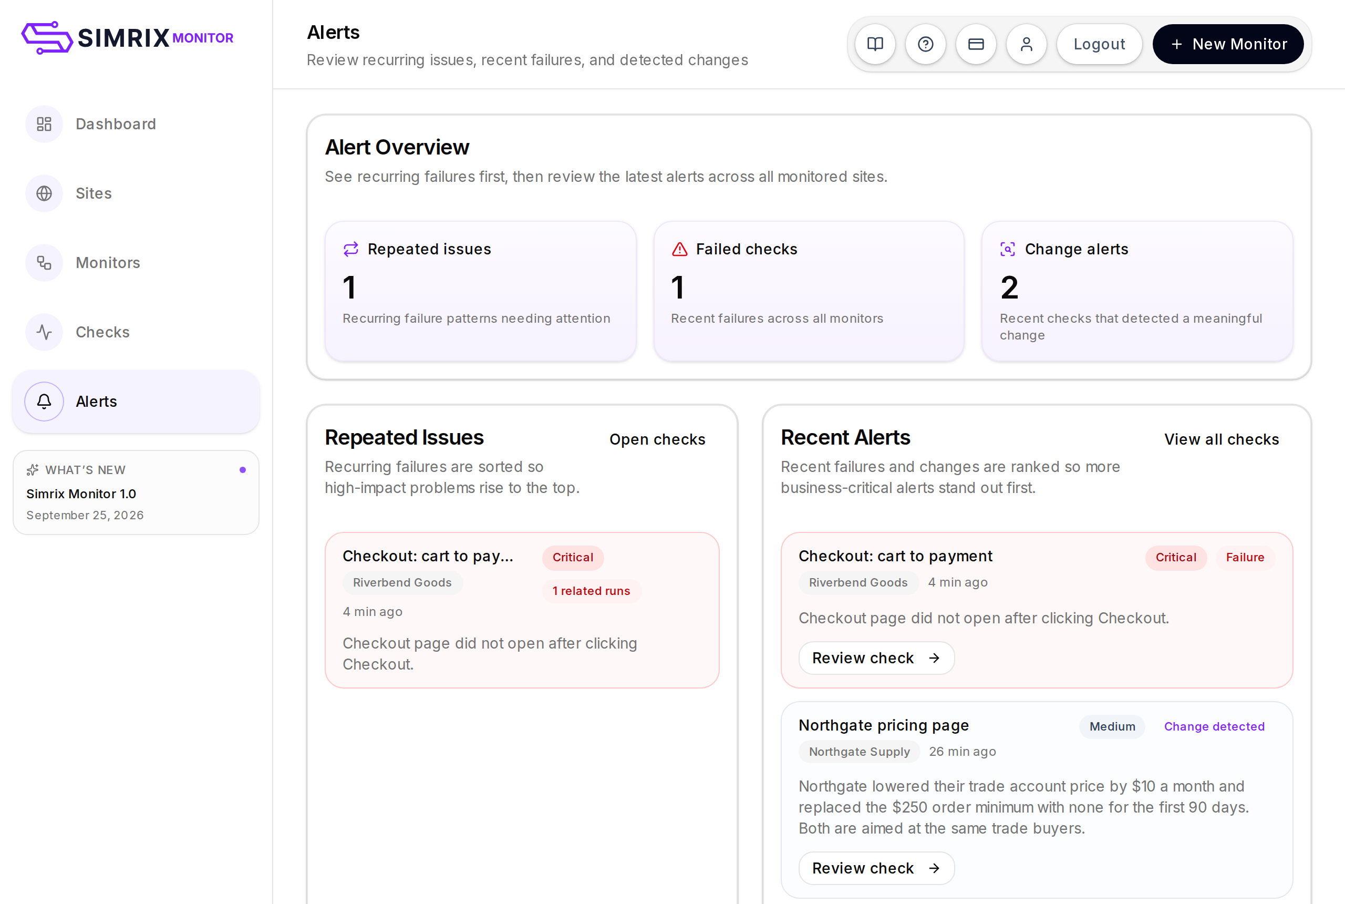Select the Alerts sidebar item

[136, 401]
